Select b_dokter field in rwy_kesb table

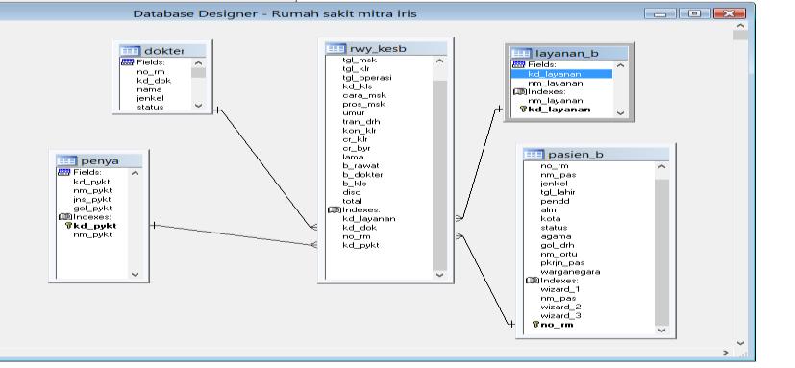[x=362, y=174]
